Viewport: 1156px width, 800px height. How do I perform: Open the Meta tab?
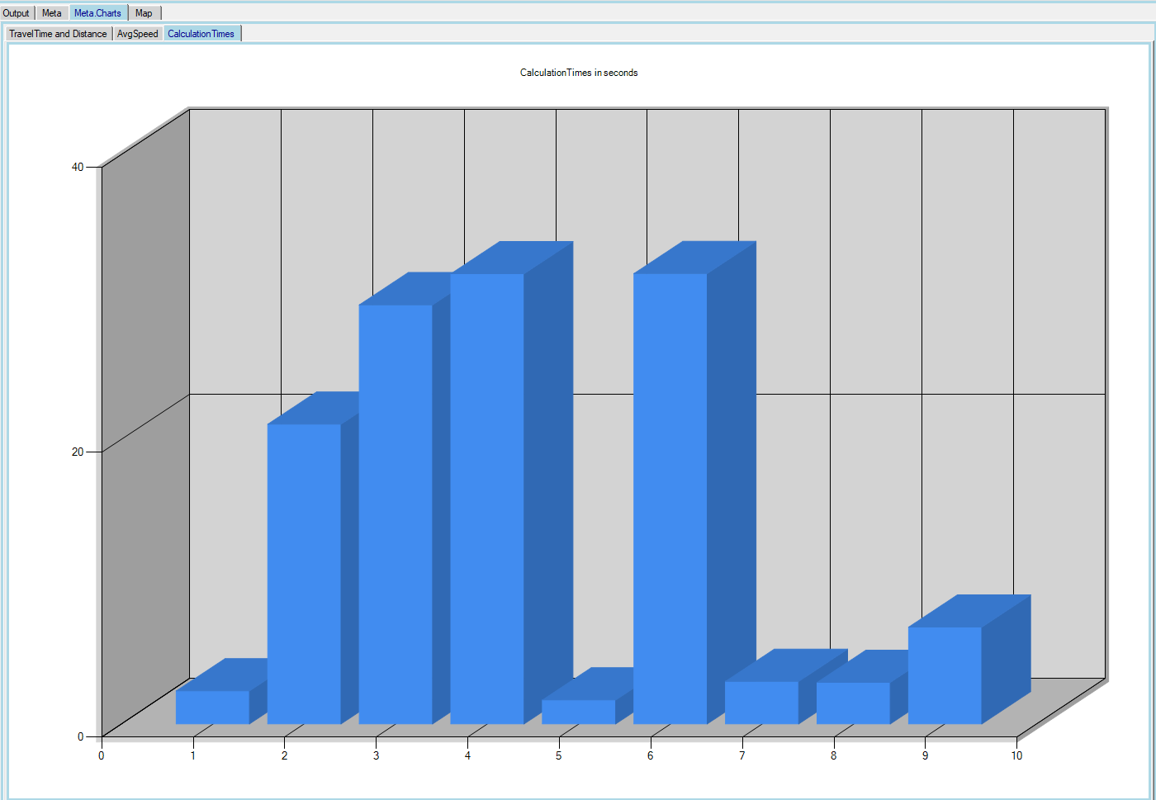(51, 13)
